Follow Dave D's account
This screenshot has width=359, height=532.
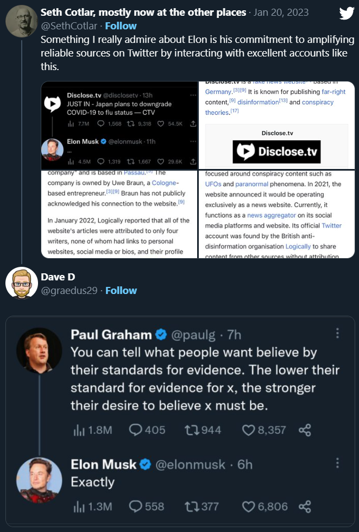pyautogui.click(x=121, y=291)
